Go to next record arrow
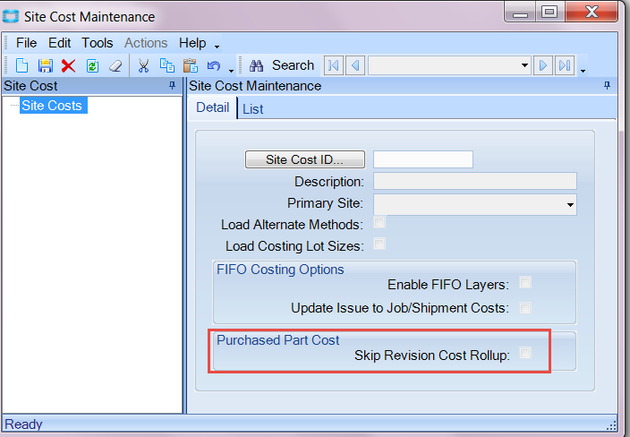This screenshot has width=630, height=437. click(x=543, y=65)
